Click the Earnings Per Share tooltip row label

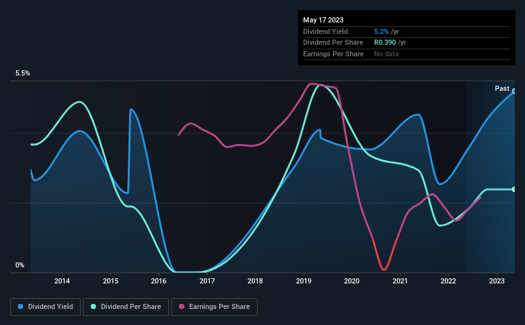click(333, 54)
